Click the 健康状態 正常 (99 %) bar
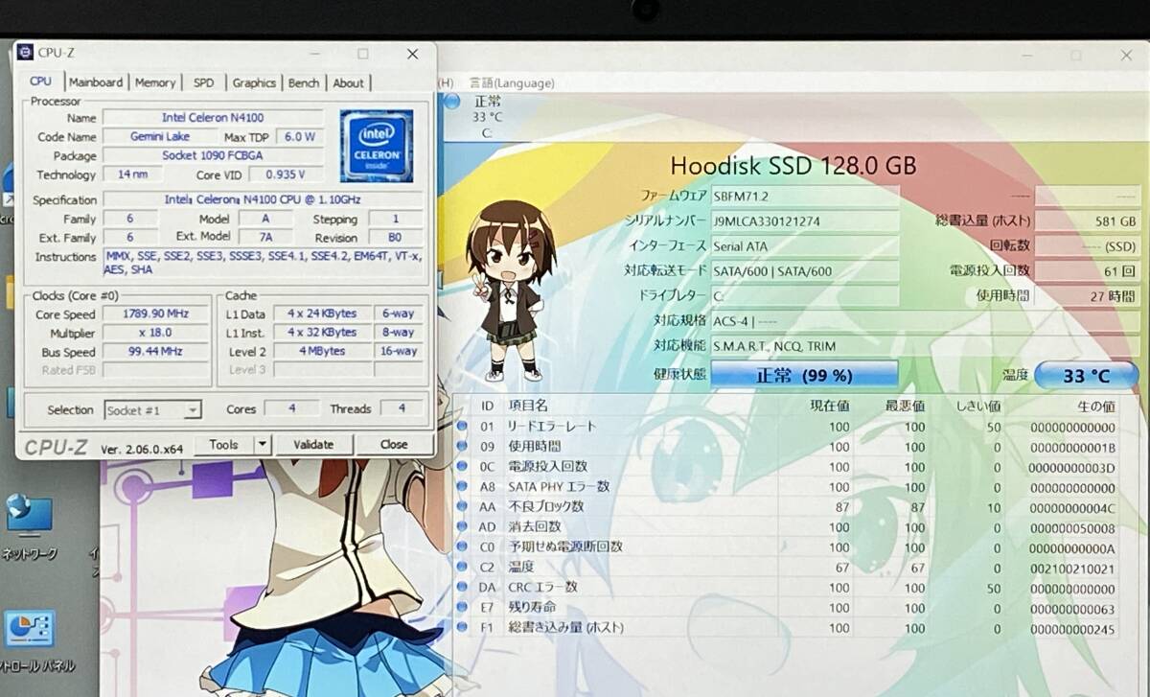 tap(804, 375)
